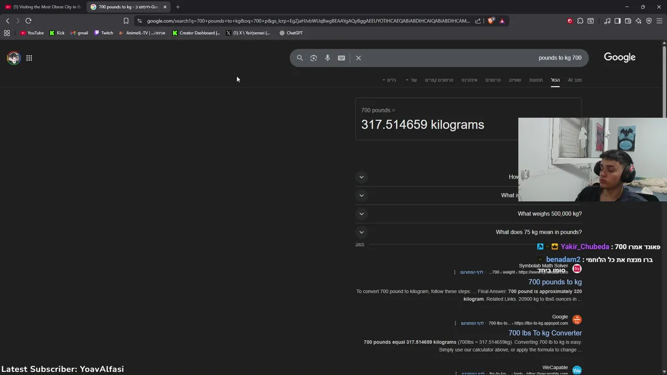Click the browser address bar URL
Screen dimensions: 667x375
pyautogui.click(x=308, y=21)
